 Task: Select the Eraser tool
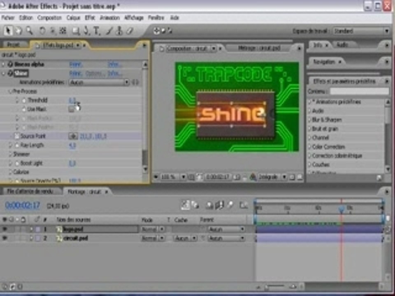[x=130, y=31]
